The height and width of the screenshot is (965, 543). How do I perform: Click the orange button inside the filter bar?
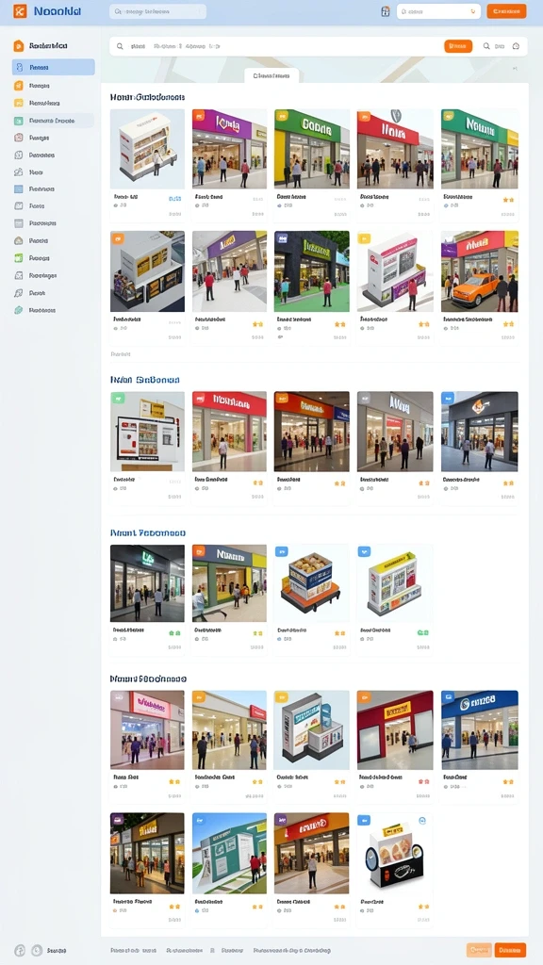pyautogui.click(x=458, y=46)
